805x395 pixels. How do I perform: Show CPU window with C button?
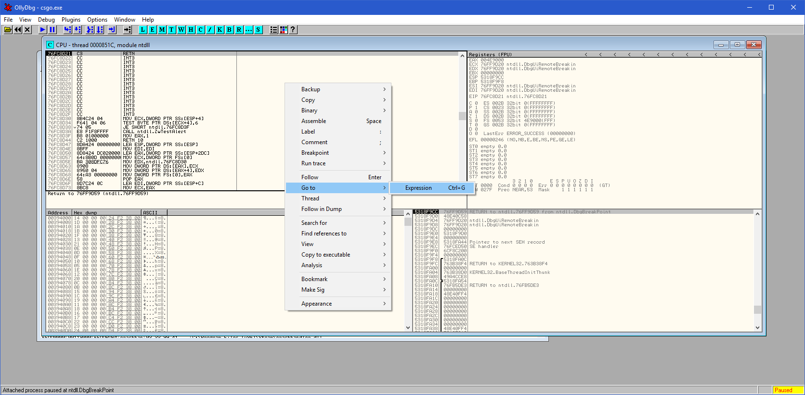tap(201, 30)
